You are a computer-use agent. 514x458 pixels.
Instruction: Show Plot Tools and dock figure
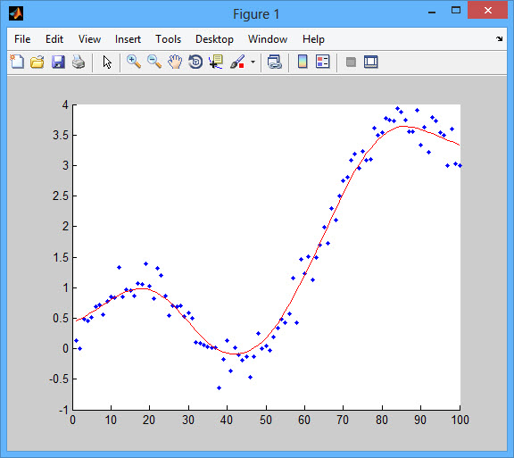(370, 62)
